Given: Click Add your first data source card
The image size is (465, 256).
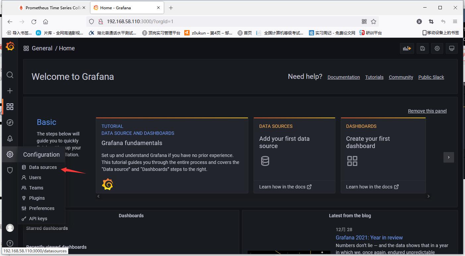Looking at the screenshot, I should 294,155.
